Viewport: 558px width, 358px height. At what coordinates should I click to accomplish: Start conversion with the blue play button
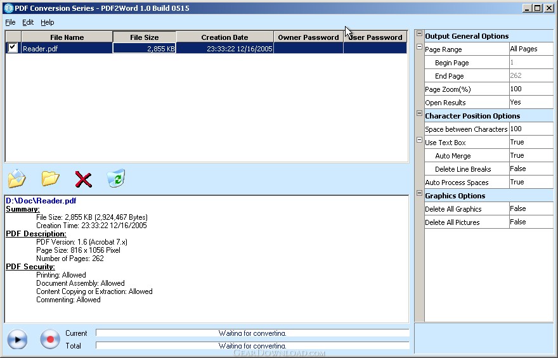click(17, 339)
